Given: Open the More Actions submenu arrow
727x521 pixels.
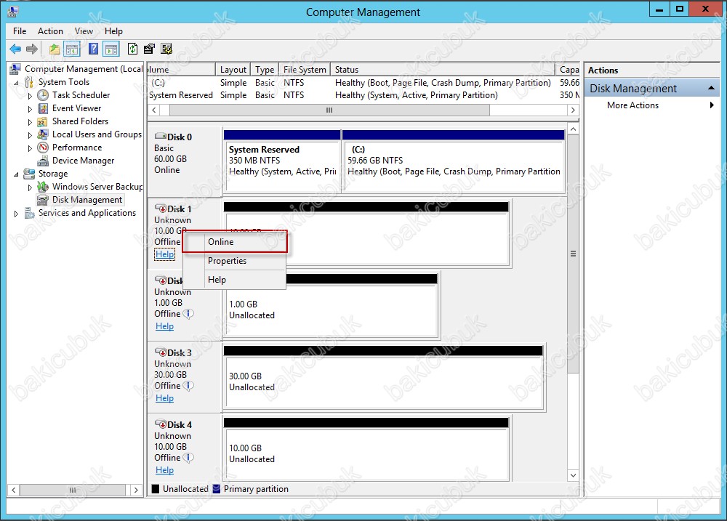Looking at the screenshot, I should (712, 105).
